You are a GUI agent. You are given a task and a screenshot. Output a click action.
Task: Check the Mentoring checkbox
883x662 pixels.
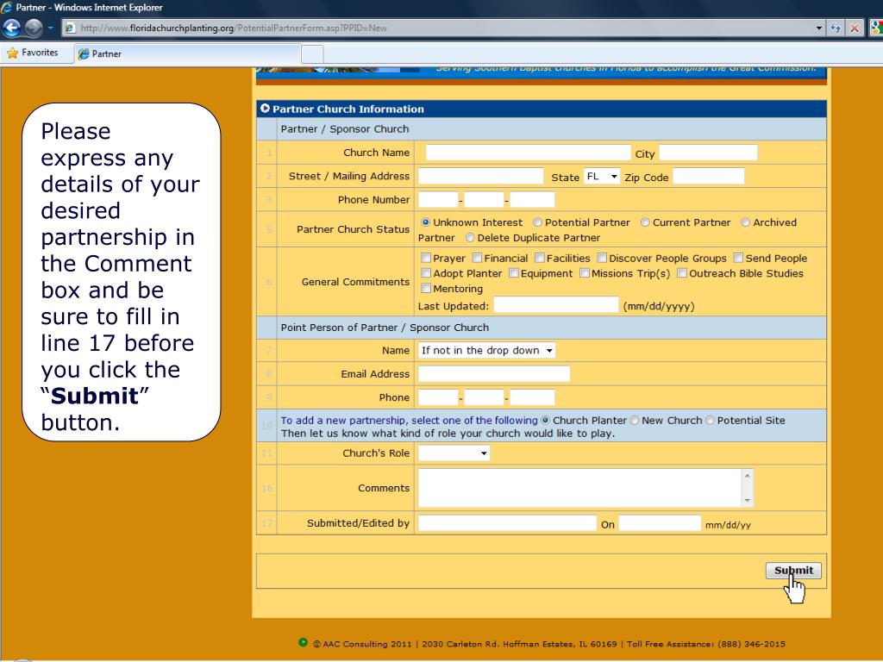(x=426, y=288)
